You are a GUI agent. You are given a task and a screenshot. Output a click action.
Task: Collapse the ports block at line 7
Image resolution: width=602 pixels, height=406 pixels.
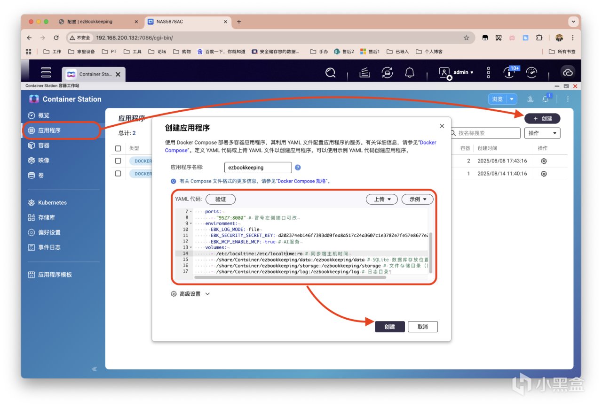(191, 212)
